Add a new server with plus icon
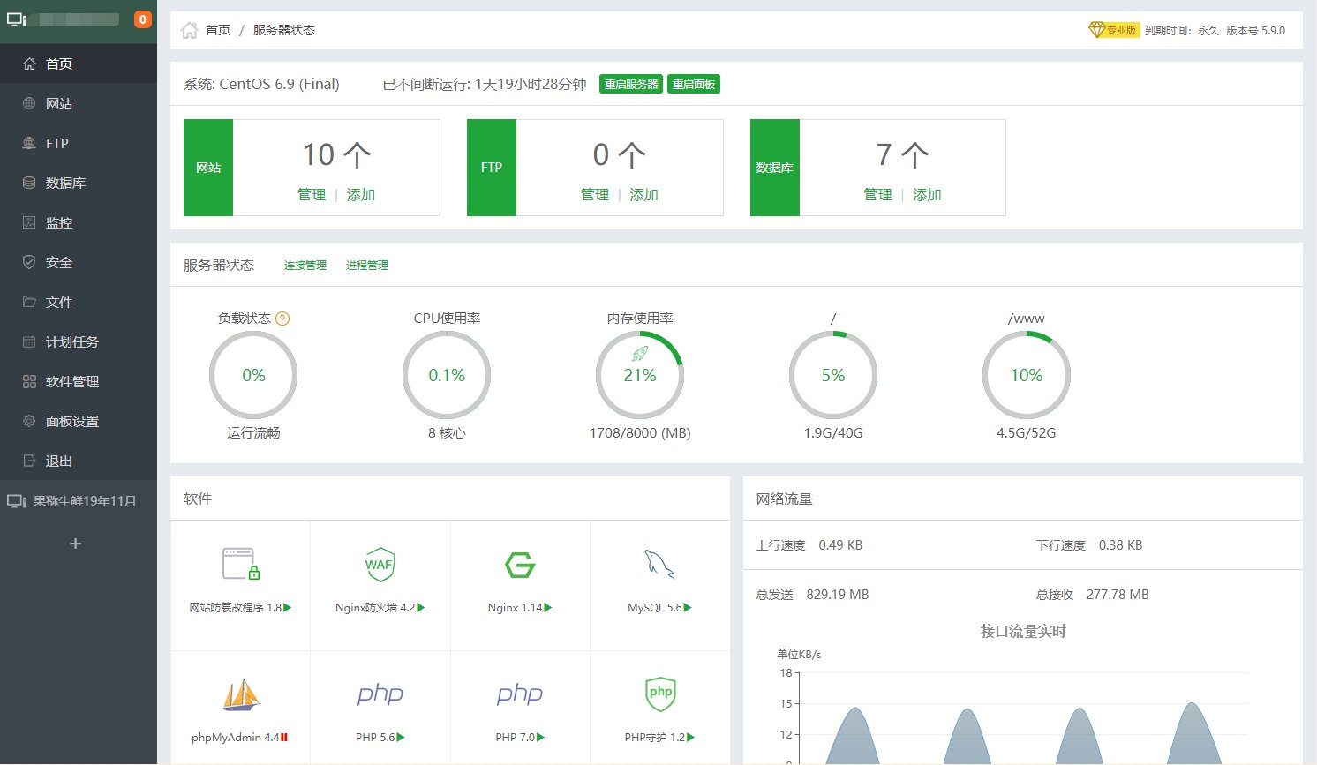Image resolution: width=1317 pixels, height=765 pixels. tap(75, 544)
